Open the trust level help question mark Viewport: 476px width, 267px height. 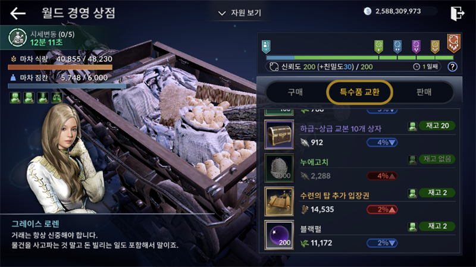click(x=452, y=67)
